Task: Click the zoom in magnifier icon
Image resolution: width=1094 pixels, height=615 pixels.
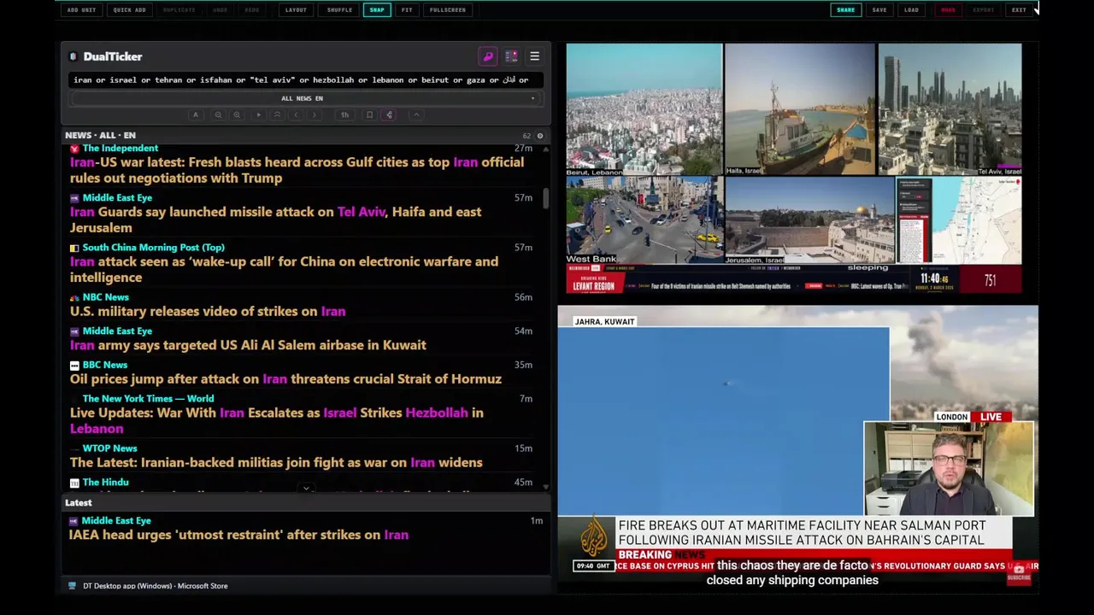Action: coord(237,114)
